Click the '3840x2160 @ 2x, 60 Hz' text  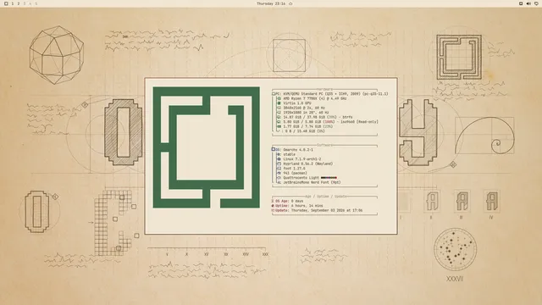pos(304,108)
